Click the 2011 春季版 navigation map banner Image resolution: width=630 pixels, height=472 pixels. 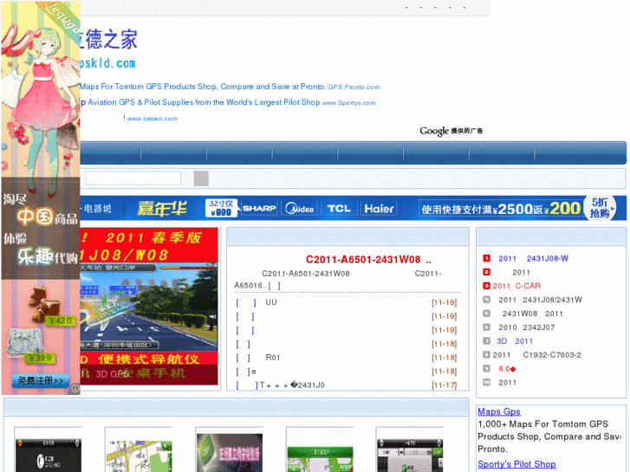149,306
